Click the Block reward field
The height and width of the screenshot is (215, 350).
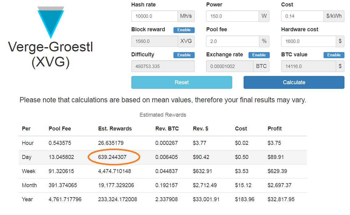coord(154,41)
